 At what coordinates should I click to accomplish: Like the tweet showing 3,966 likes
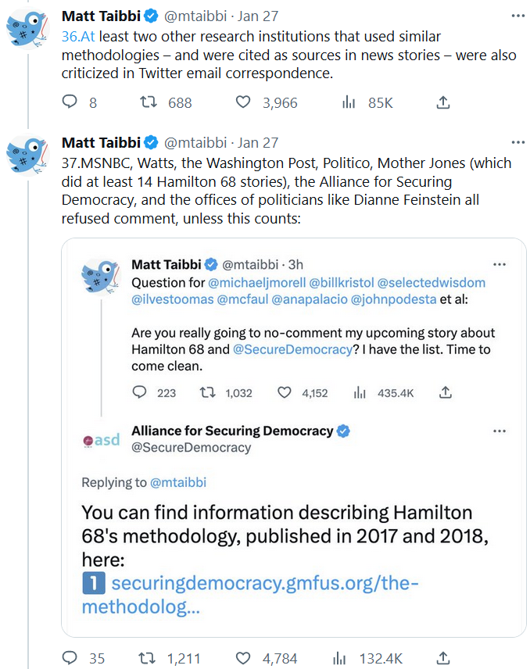point(243,102)
